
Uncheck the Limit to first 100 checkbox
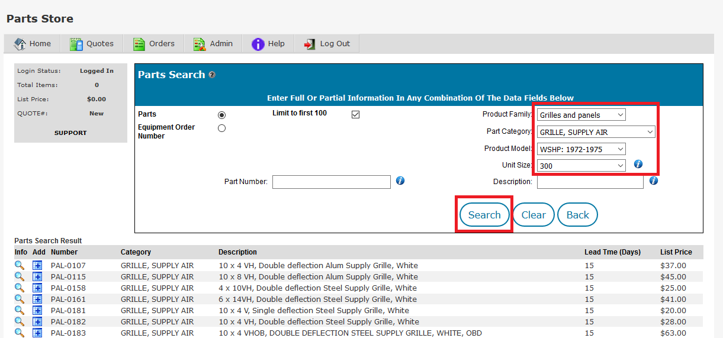355,114
